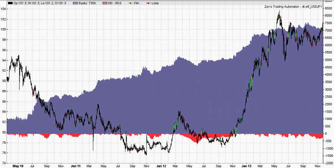Click the 2500 equity axis label

point(328,97)
